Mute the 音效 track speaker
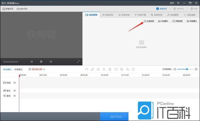This screenshot has width=200, height=121. point(15,96)
